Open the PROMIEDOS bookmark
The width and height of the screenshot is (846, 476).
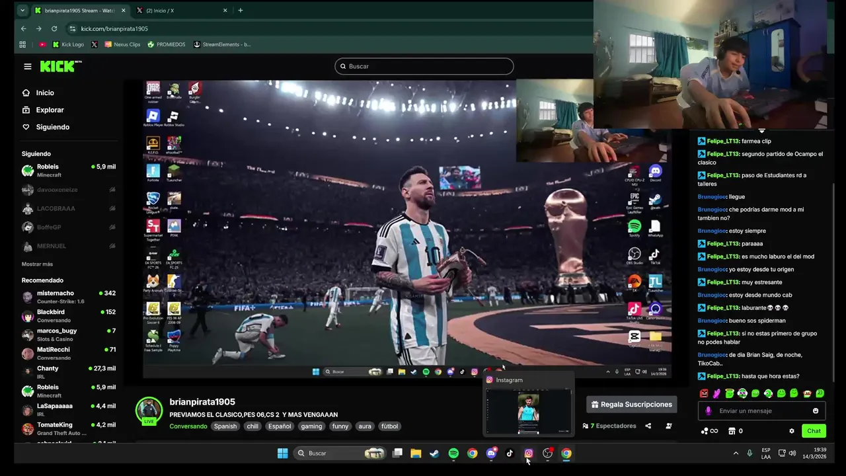[166, 44]
